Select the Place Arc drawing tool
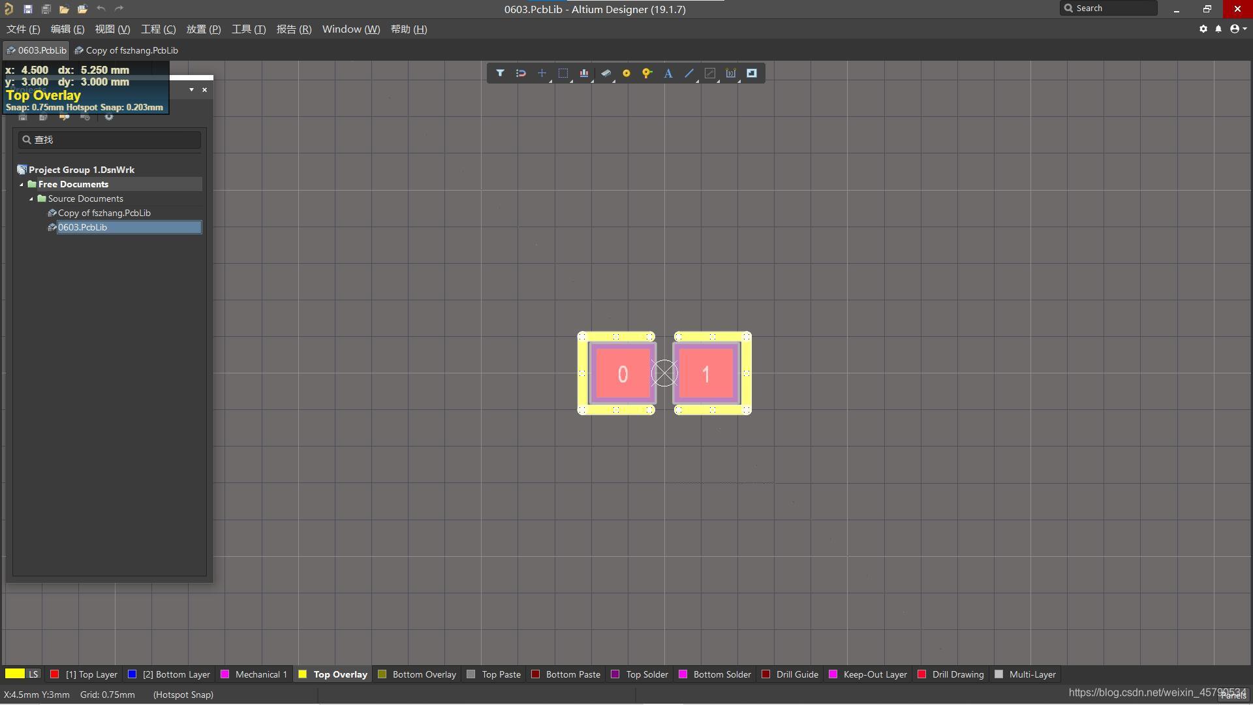This screenshot has width=1253, height=705. coord(710,73)
